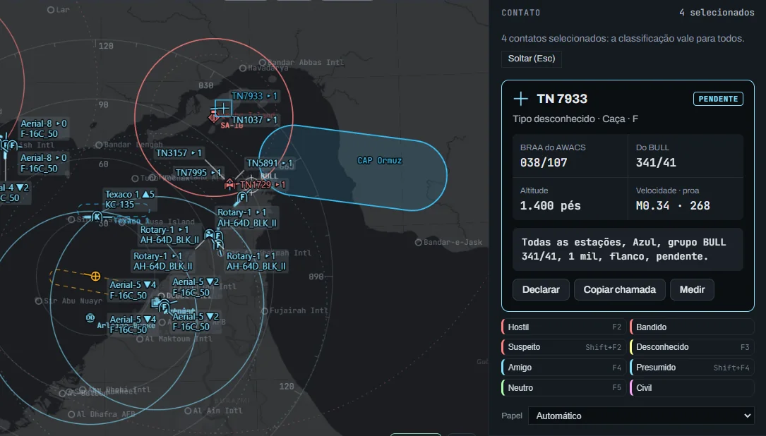Click the TN1037 track label
Image resolution: width=766 pixels, height=436 pixels.
(255, 120)
